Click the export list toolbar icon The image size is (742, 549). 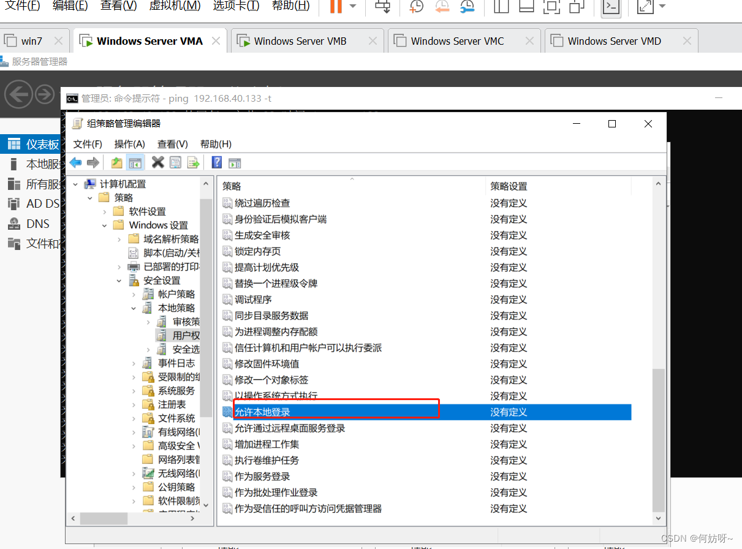point(194,162)
